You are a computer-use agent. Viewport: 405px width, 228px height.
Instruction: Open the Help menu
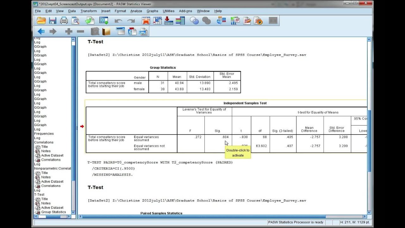pyautogui.click(x=218, y=11)
